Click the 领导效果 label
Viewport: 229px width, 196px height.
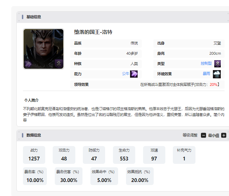click(x=81, y=84)
